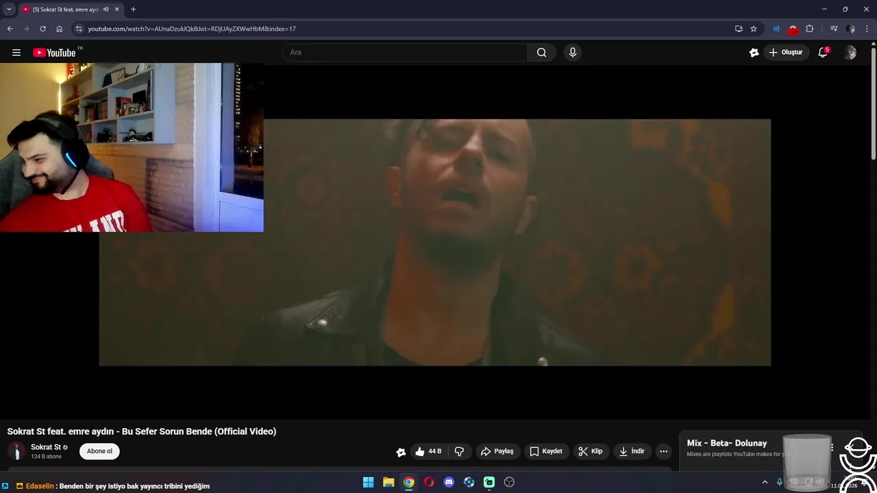
Task: Show hidden system tray icons chevron
Action: coord(765,482)
